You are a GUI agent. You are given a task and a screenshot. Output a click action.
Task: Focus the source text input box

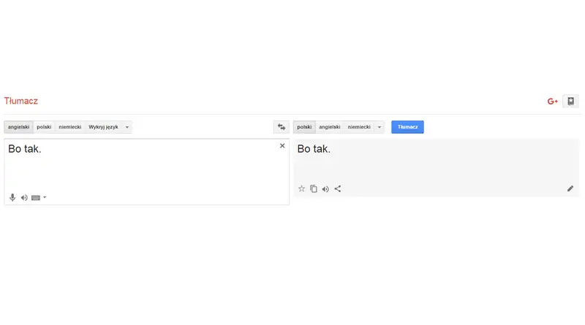click(147, 172)
